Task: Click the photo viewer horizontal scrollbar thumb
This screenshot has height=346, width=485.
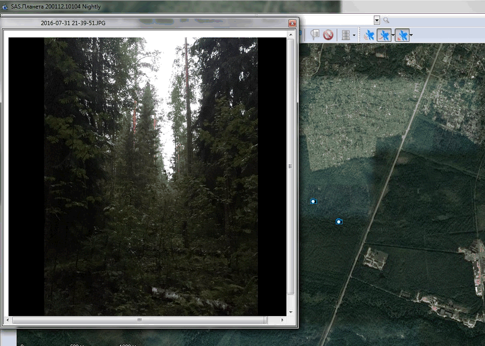Action: [x=139, y=320]
